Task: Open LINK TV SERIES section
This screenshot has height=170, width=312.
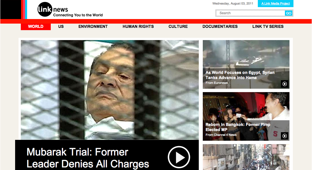Action: click(x=268, y=27)
